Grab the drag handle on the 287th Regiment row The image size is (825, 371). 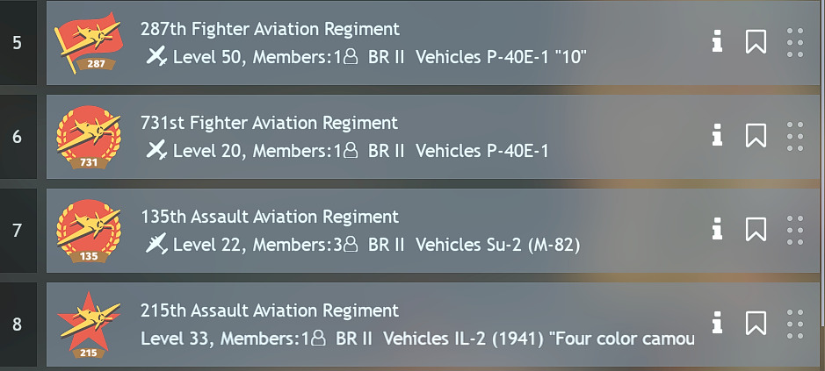click(x=795, y=43)
